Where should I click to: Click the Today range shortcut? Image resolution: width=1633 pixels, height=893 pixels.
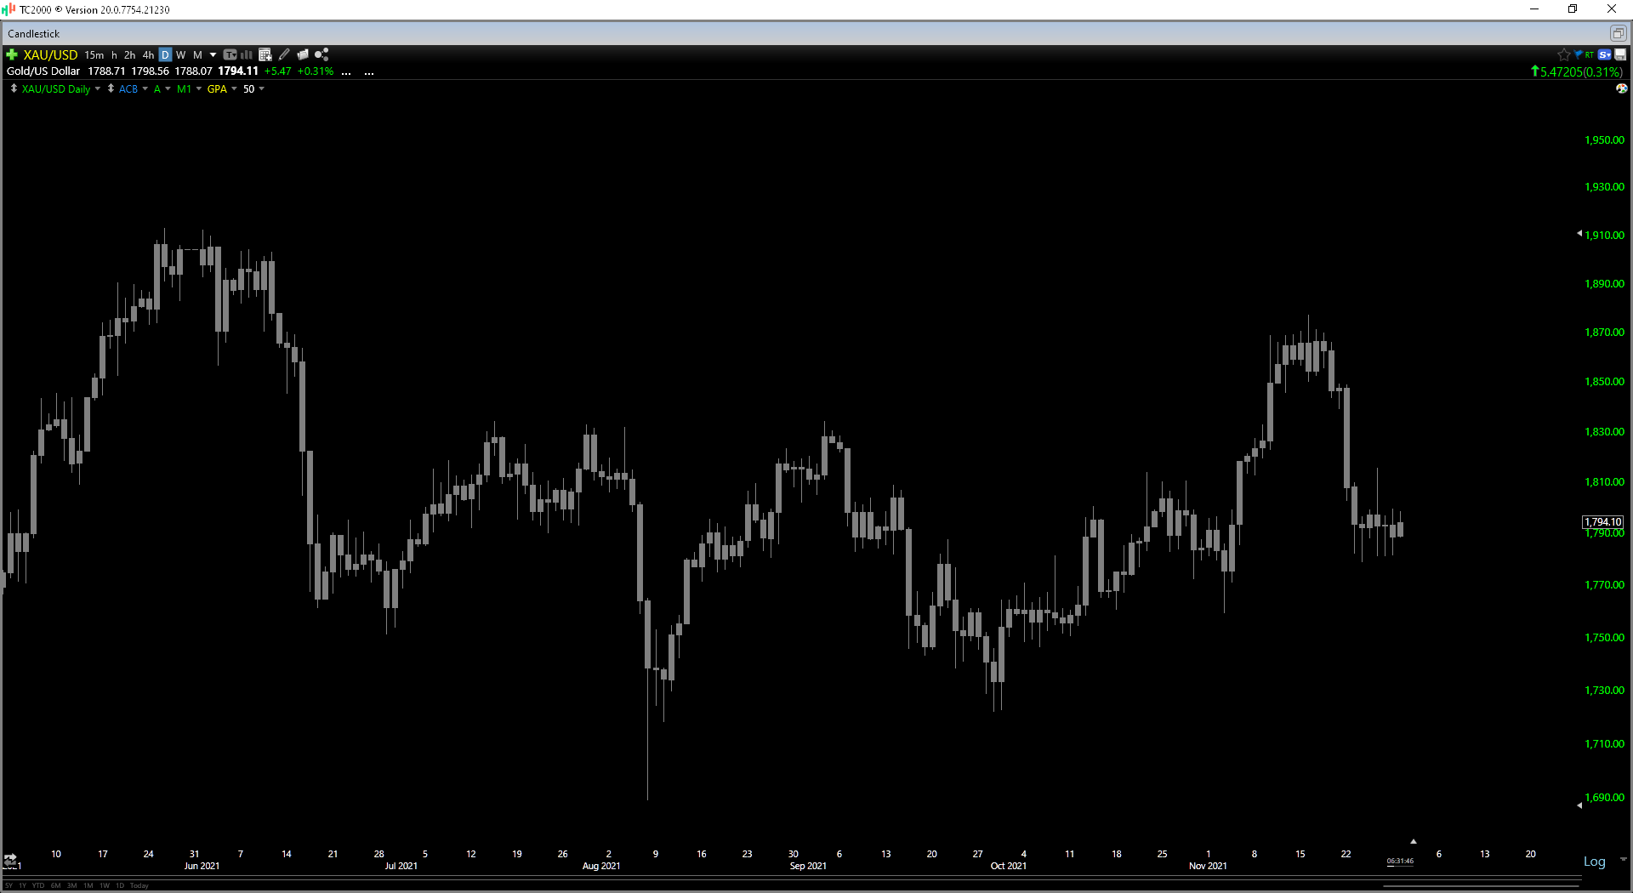(x=139, y=885)
